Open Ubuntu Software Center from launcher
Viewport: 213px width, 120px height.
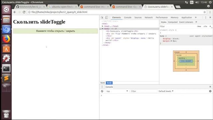(x=6, y=49)
